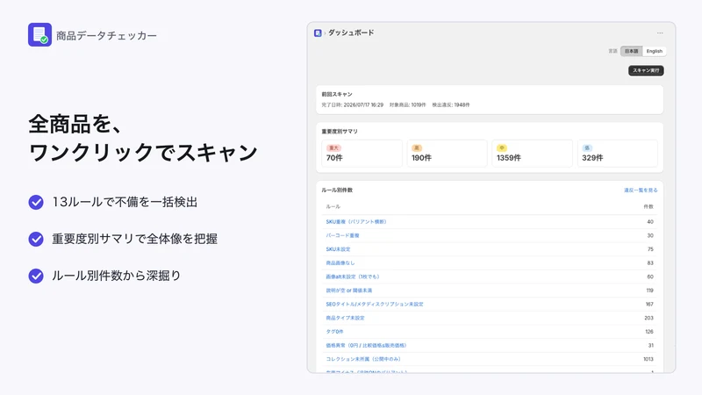The height and width of the screenshot is (395, 702).
Task: Click the ダッシュボード page title
Action: [351, 32]
